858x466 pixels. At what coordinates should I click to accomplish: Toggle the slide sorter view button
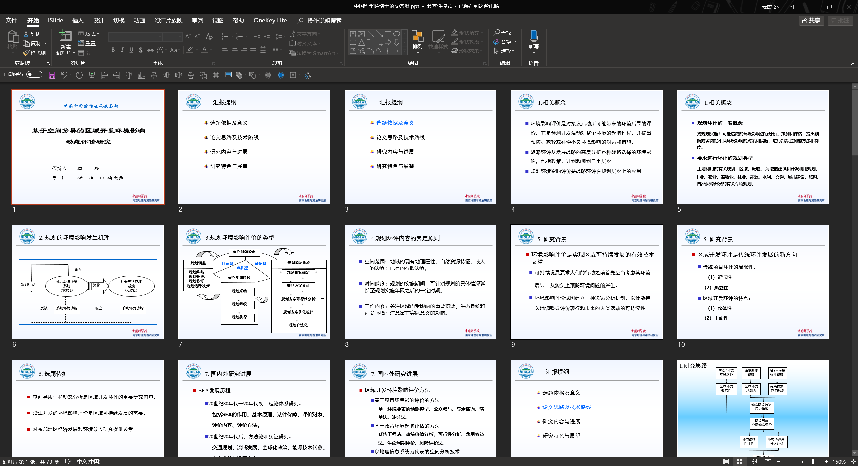[740, 462]
